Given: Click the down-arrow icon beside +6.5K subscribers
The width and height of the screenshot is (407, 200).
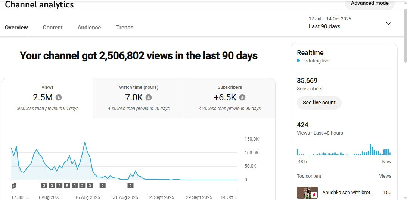Looking at the screenshot, I should (x=242, y=97).
